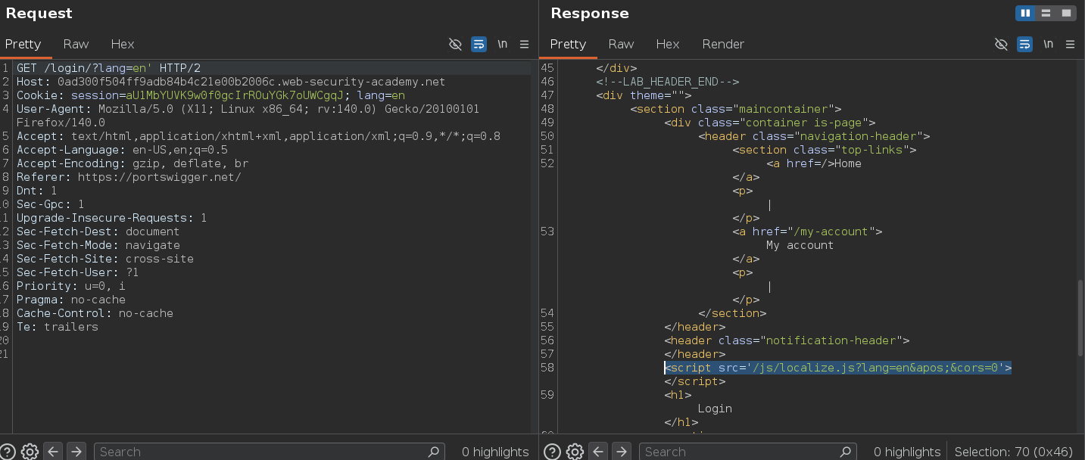The height and width of the screenshot is (460, 1085).
Task: Click the User-Agent header line
Action: point(248,116)
